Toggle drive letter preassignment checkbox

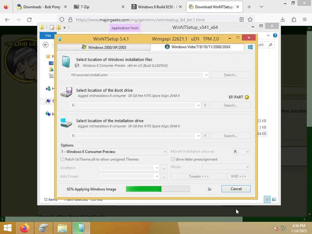coord(173,159)
